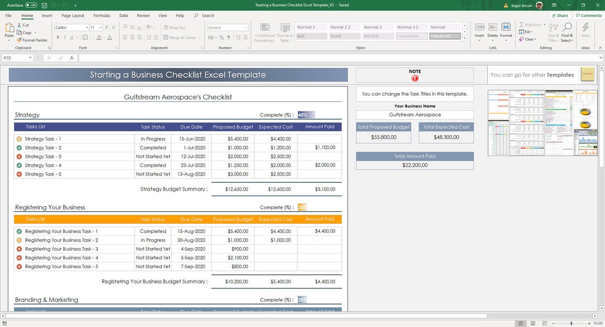Switch to Page Layout view in status bar
This screenshot has width=605, height=327.
(533, 323)
